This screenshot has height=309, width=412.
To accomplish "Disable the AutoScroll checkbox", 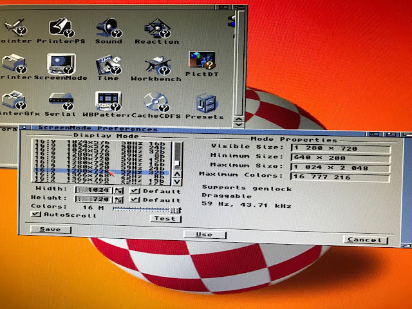I will [35, 214].
